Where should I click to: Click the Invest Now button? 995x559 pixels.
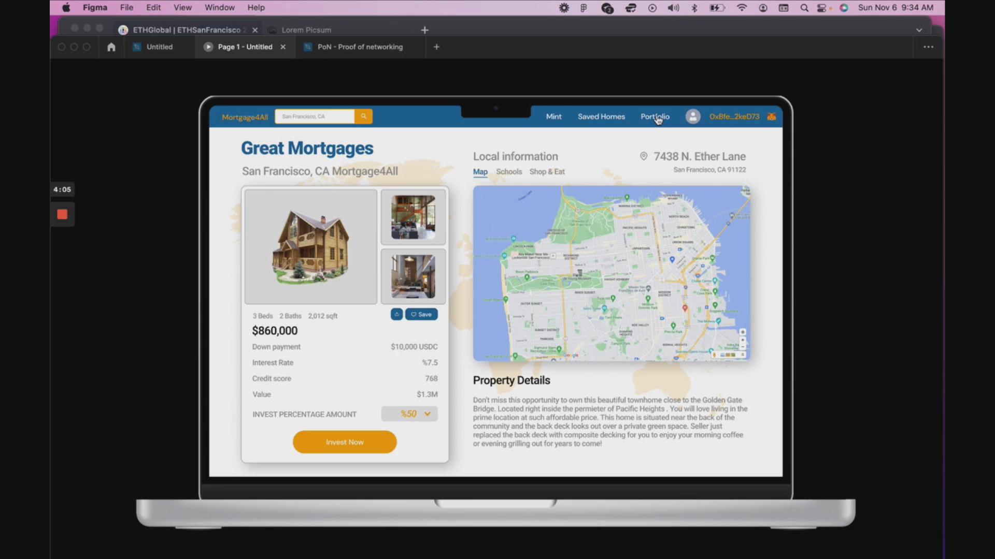pyautogui.click(x=345, y=442)
